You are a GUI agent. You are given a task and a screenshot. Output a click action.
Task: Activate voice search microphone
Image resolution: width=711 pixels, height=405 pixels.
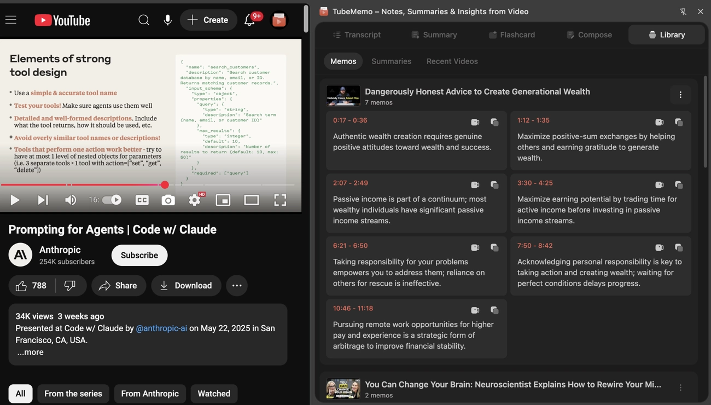[168, 20]
